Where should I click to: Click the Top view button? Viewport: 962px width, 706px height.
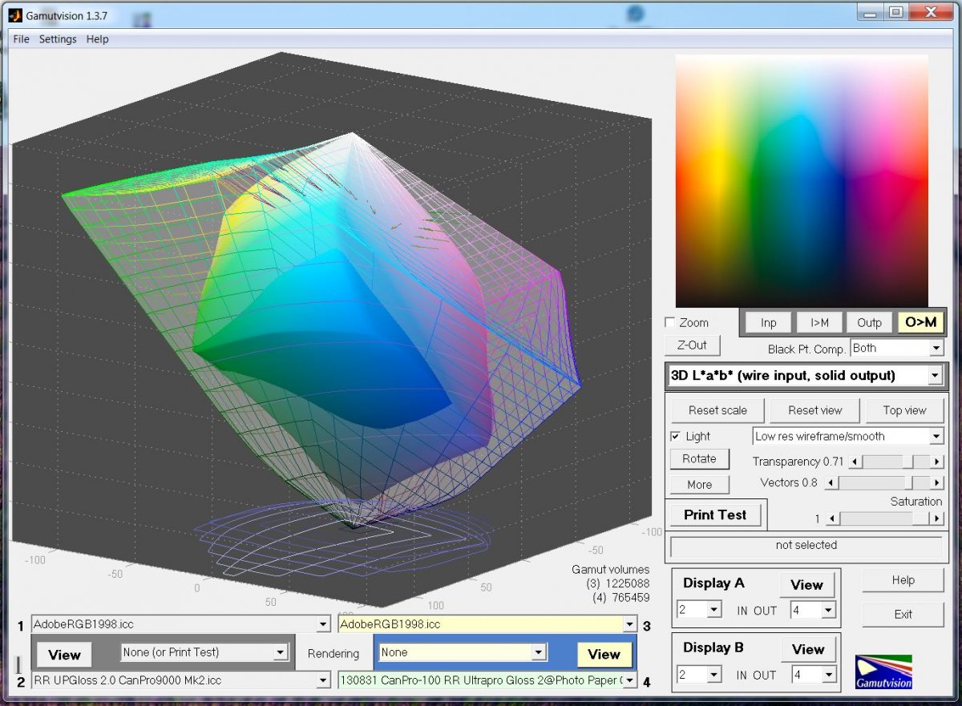pyautogui.click(x=904, y=410)
